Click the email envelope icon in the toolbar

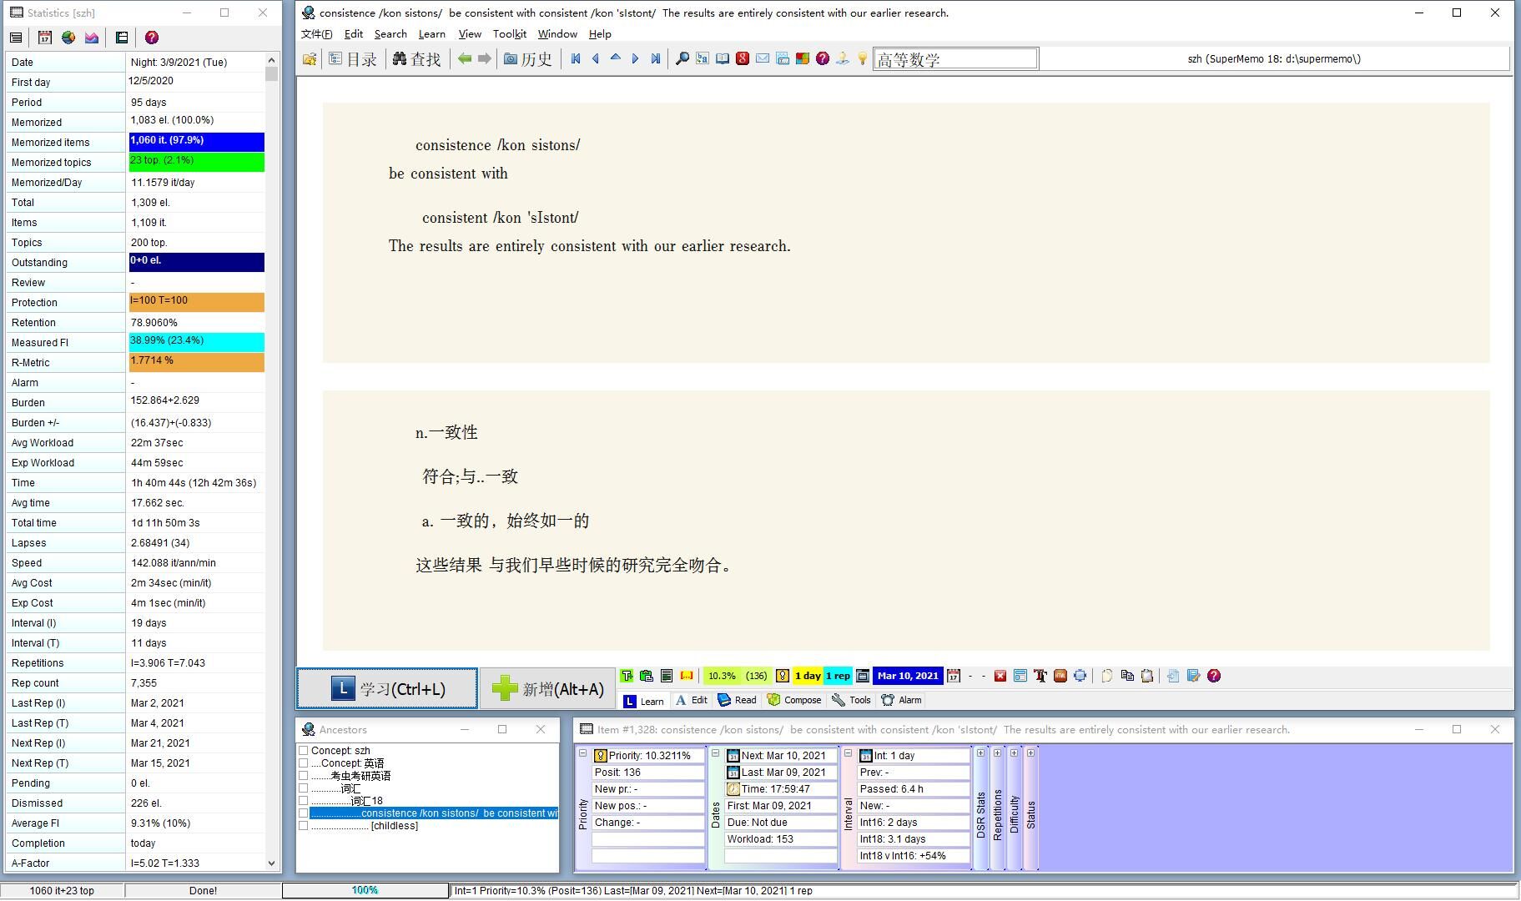pyautogui.click(x=762, y=58)
